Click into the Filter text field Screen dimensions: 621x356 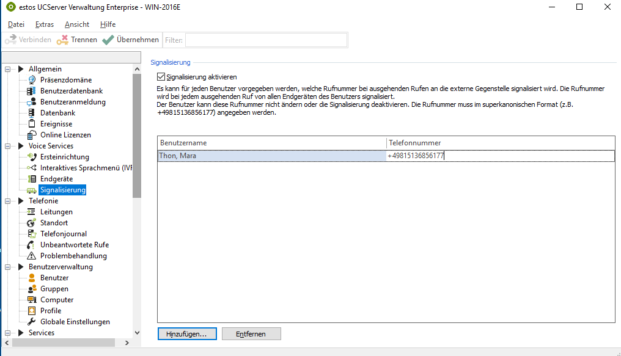pyautogui.click(x=266, y=40)
